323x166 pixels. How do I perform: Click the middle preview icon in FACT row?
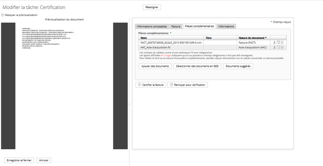tap(278, 42)
